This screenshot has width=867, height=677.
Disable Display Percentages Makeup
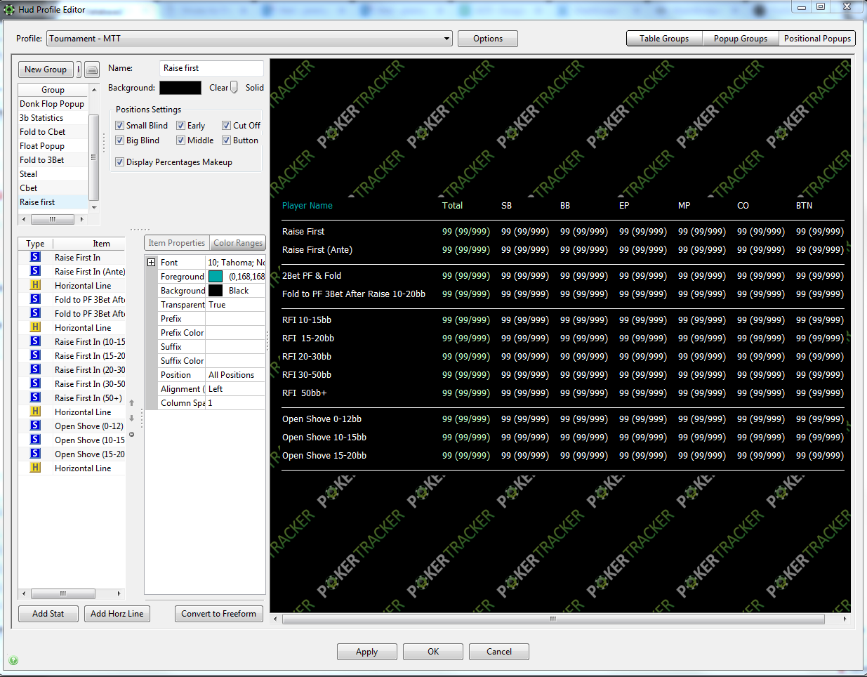coord(119,162)
